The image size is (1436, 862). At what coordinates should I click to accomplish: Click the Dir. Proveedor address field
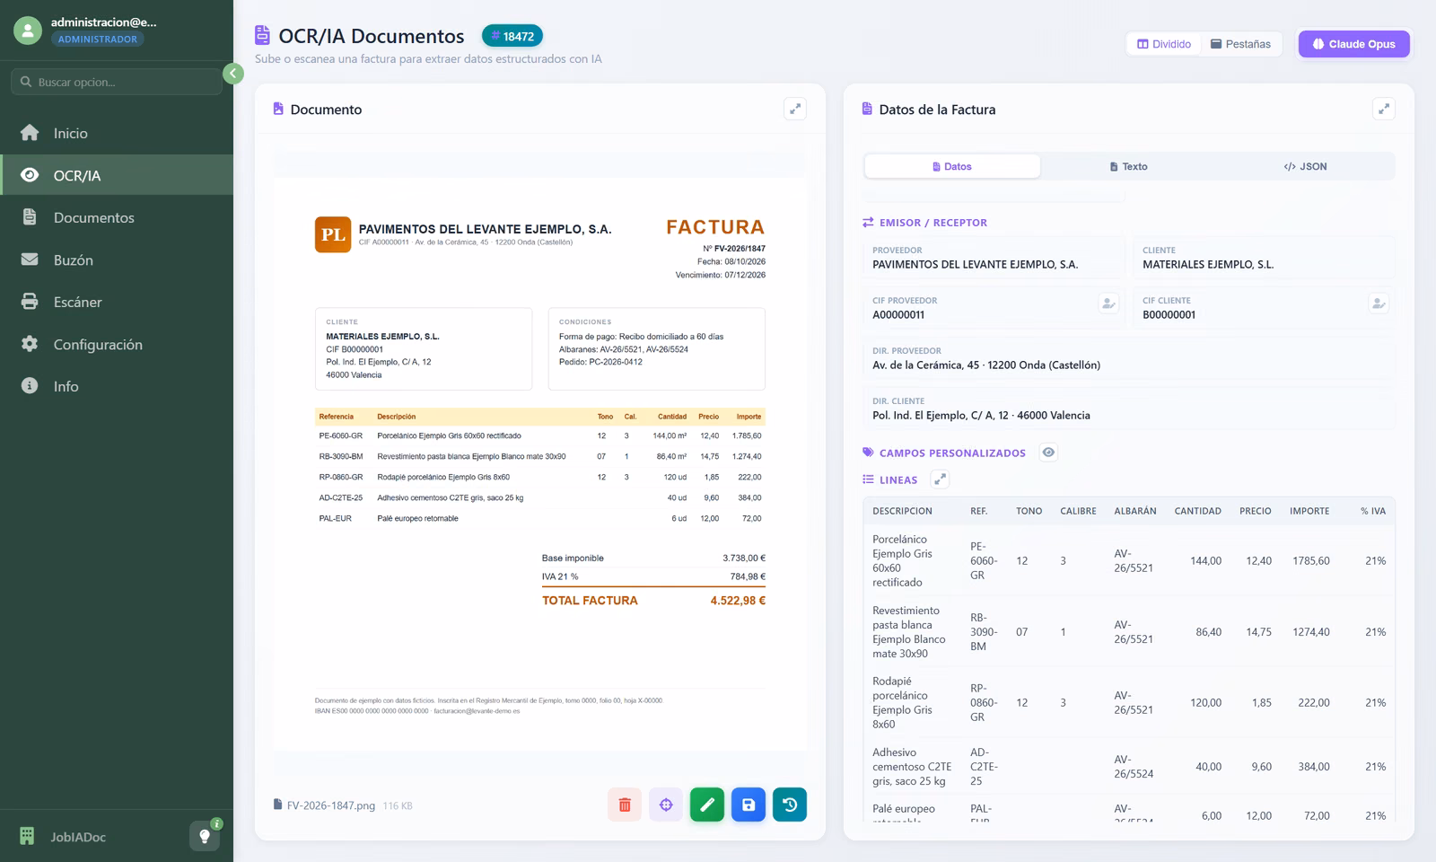[1129, 358]
